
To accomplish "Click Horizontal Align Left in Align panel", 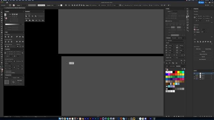I will click(x=6, y=37).
